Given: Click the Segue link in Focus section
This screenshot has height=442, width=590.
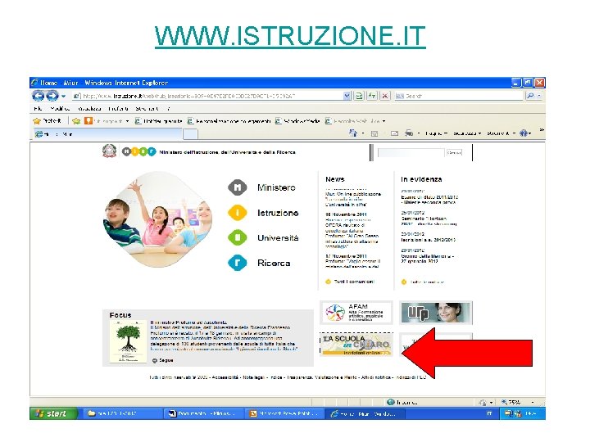Looking at the screenshot, I should (x=166, y=360).
